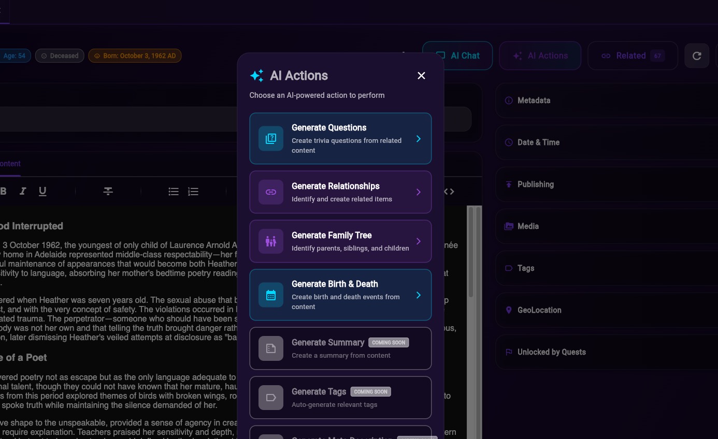Show the 67 Related items
Viewport: 718px width, 439px height.
coord(633,55)
